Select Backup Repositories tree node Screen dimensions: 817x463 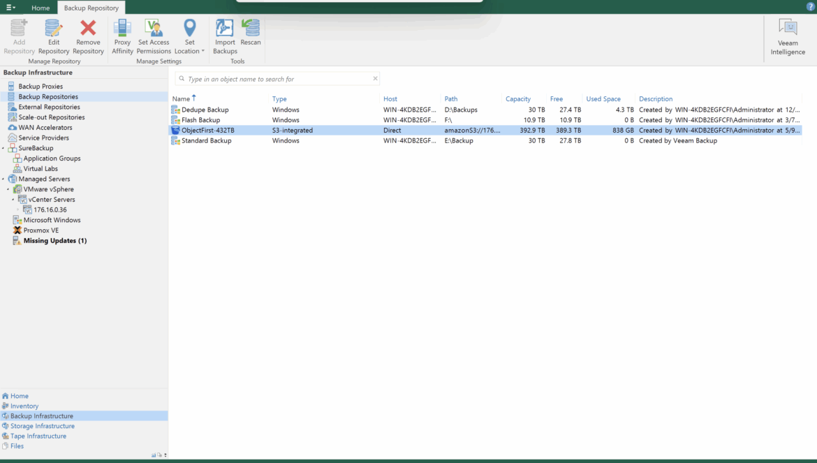pos(48,97)
